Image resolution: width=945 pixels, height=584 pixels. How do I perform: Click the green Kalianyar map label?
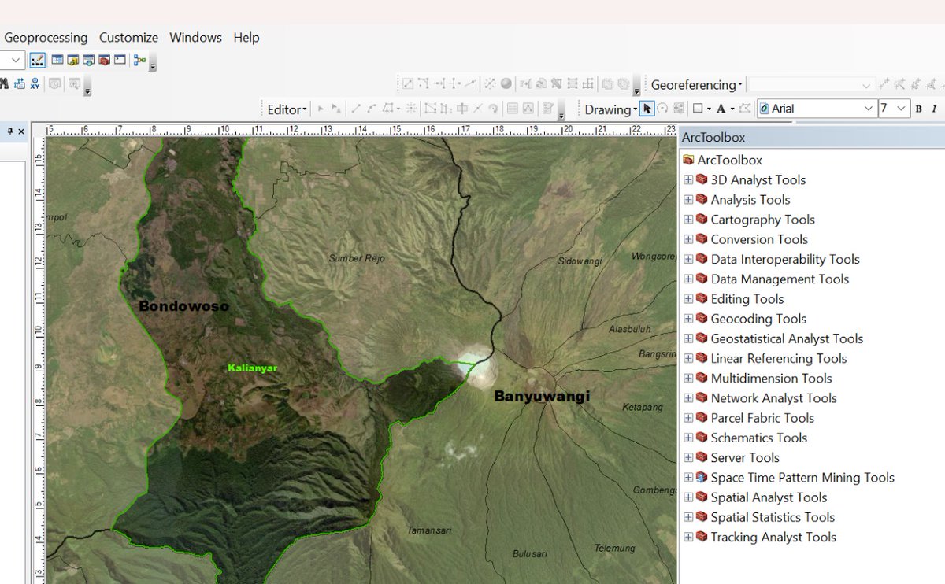[x=253, y=368]
